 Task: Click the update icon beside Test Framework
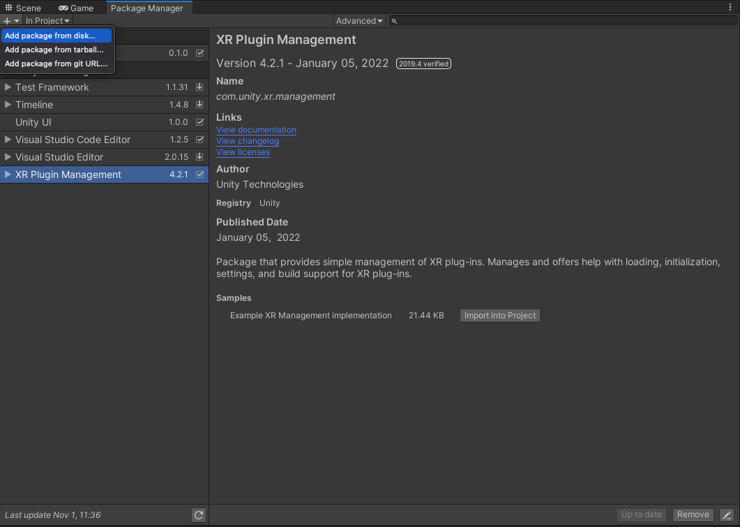click(200, 87)
